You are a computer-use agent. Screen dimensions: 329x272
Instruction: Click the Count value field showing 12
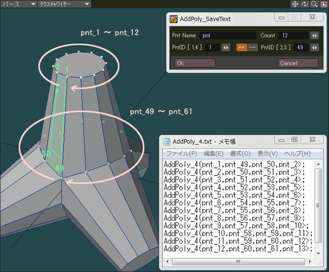(x=293, y=35)
